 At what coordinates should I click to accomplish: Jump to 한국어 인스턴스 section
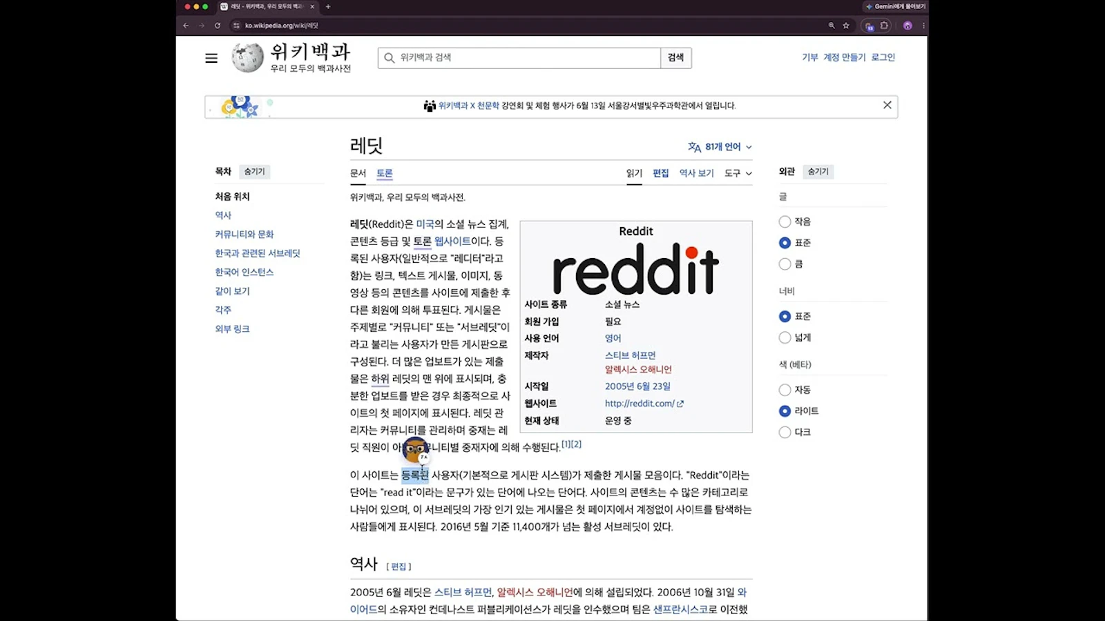pyautogui.click(x=244, y=272)
